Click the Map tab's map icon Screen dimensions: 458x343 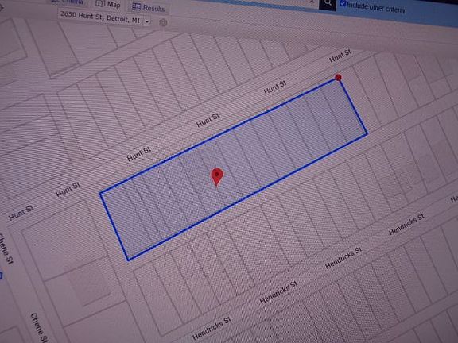100,3
